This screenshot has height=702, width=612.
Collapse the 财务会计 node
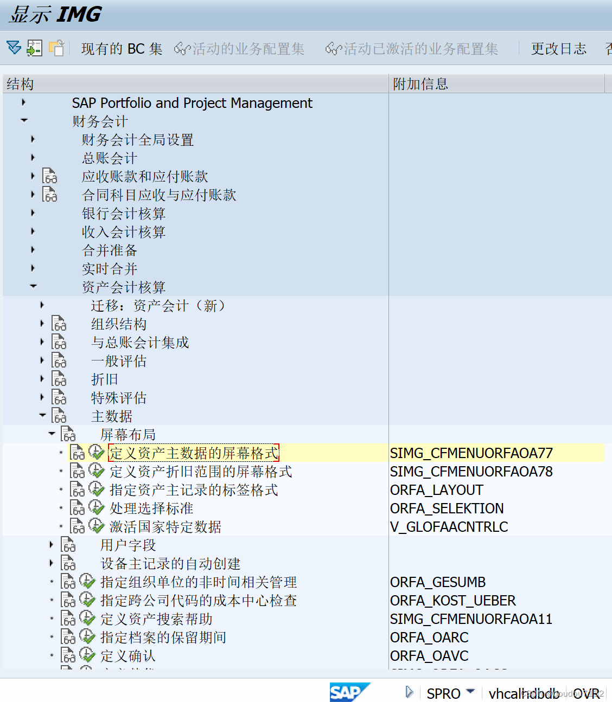(x=24, y=120)
